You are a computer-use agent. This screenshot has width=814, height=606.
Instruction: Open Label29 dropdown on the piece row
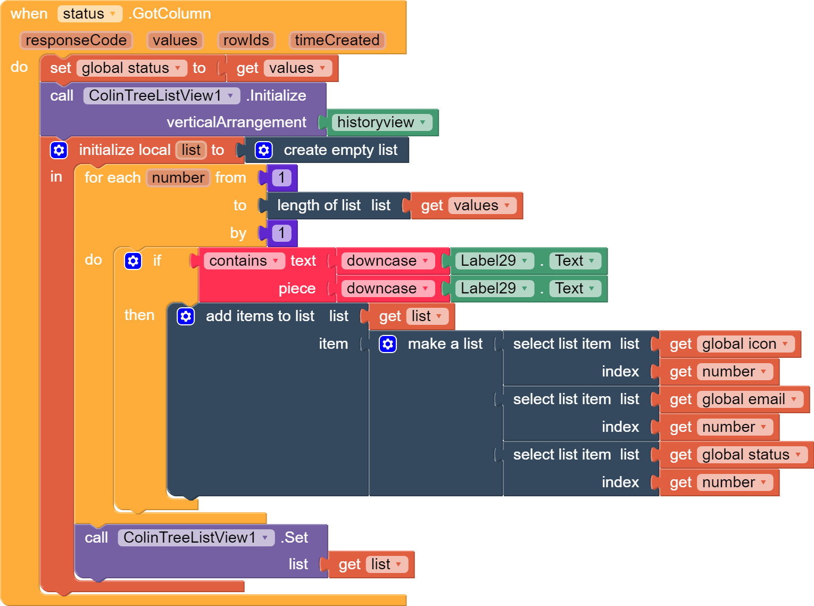495,289
